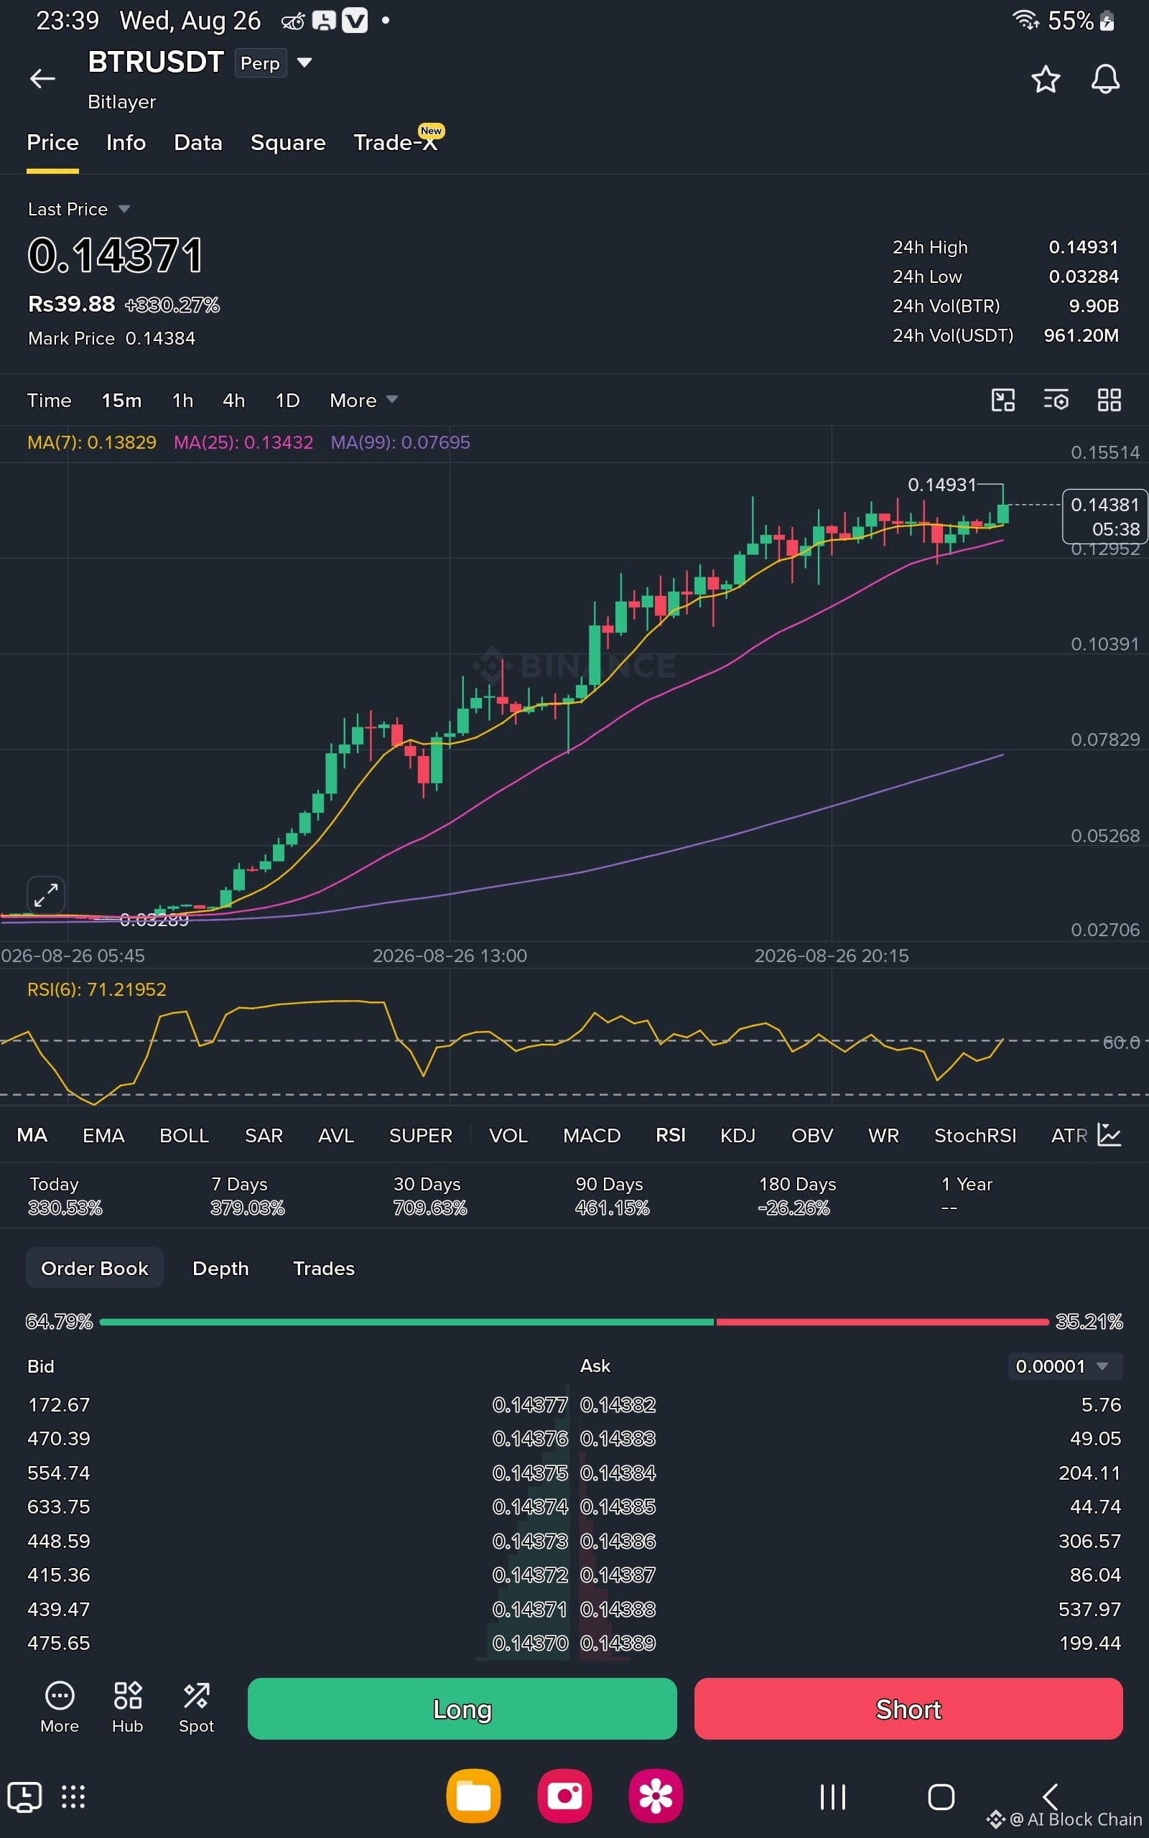
Task: Tap the taskbar screen icon at far left
Action: [x=24, y=1797]
